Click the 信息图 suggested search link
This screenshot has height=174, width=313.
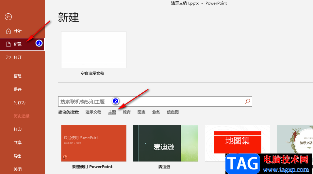(x=173, y=112)
